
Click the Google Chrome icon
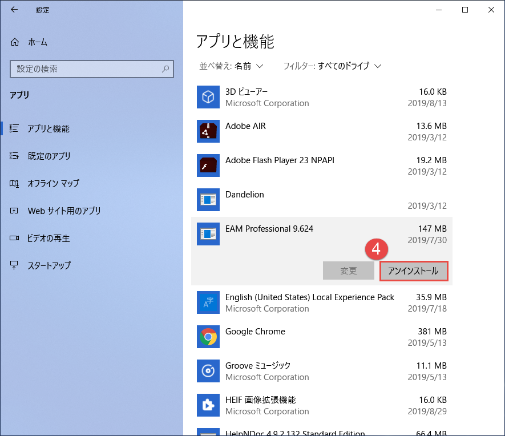[208, 337]
